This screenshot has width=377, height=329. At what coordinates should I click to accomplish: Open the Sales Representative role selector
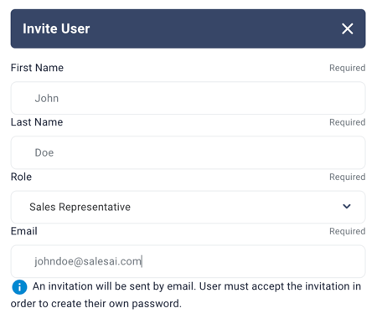[188, 207]
